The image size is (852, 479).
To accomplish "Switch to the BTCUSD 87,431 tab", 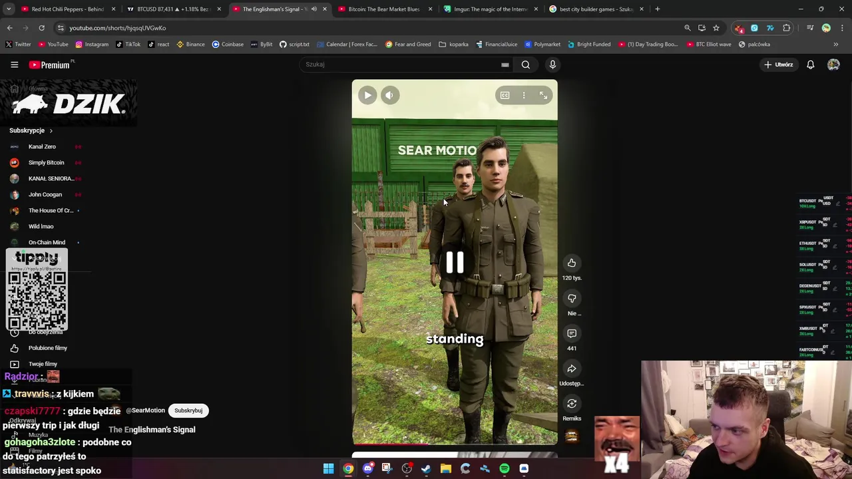I will pos(172,9).
